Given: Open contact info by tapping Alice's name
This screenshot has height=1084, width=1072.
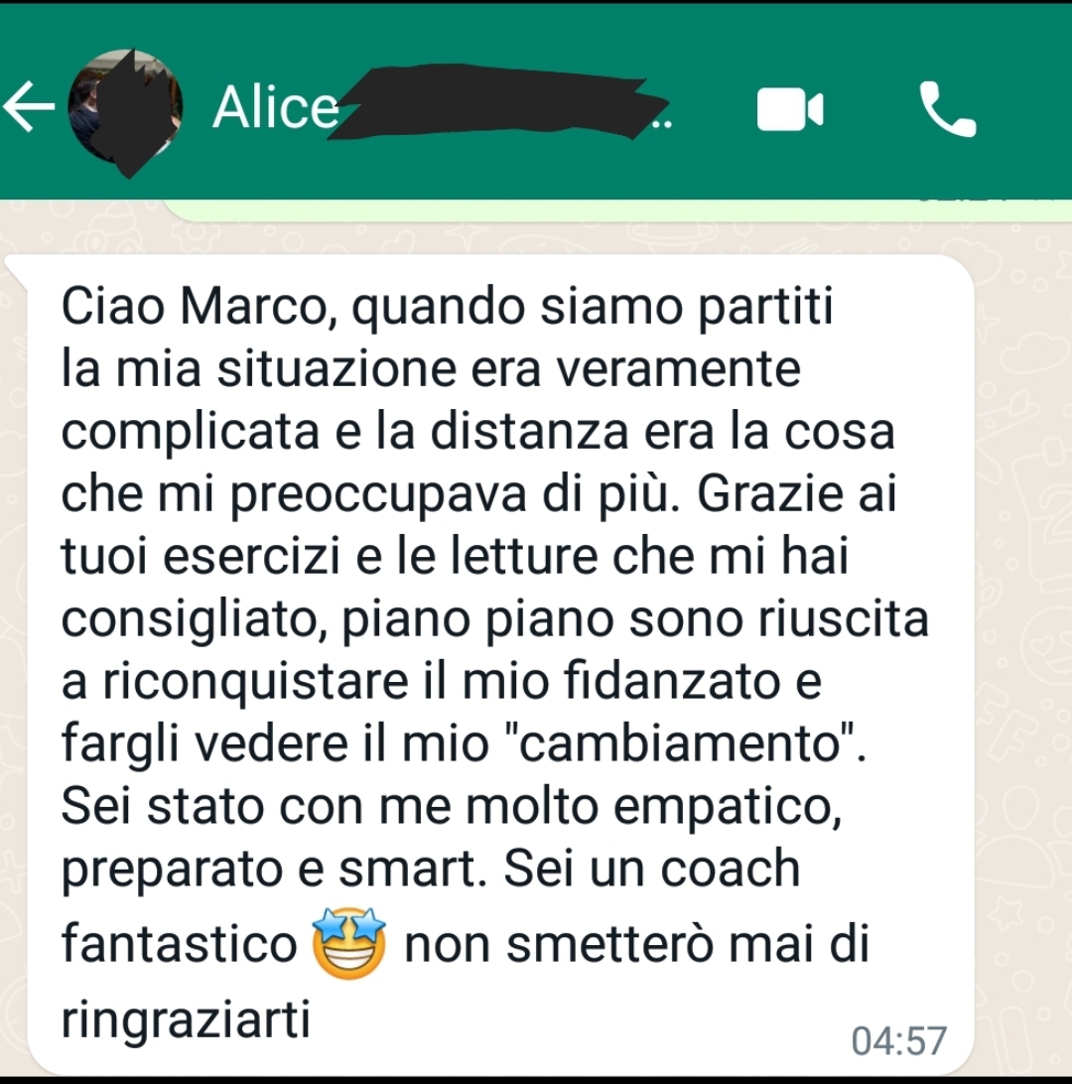Looking at the screenshot, I should (276, 107).
